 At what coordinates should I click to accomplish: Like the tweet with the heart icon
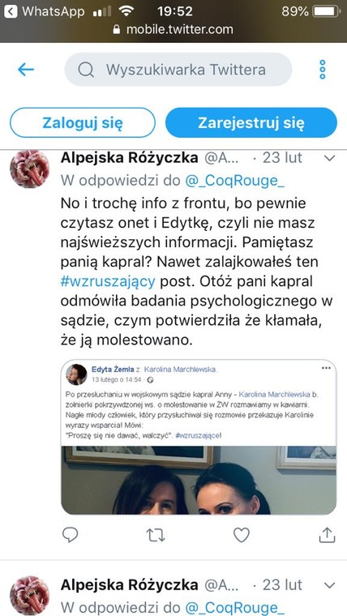click(242, 535)
